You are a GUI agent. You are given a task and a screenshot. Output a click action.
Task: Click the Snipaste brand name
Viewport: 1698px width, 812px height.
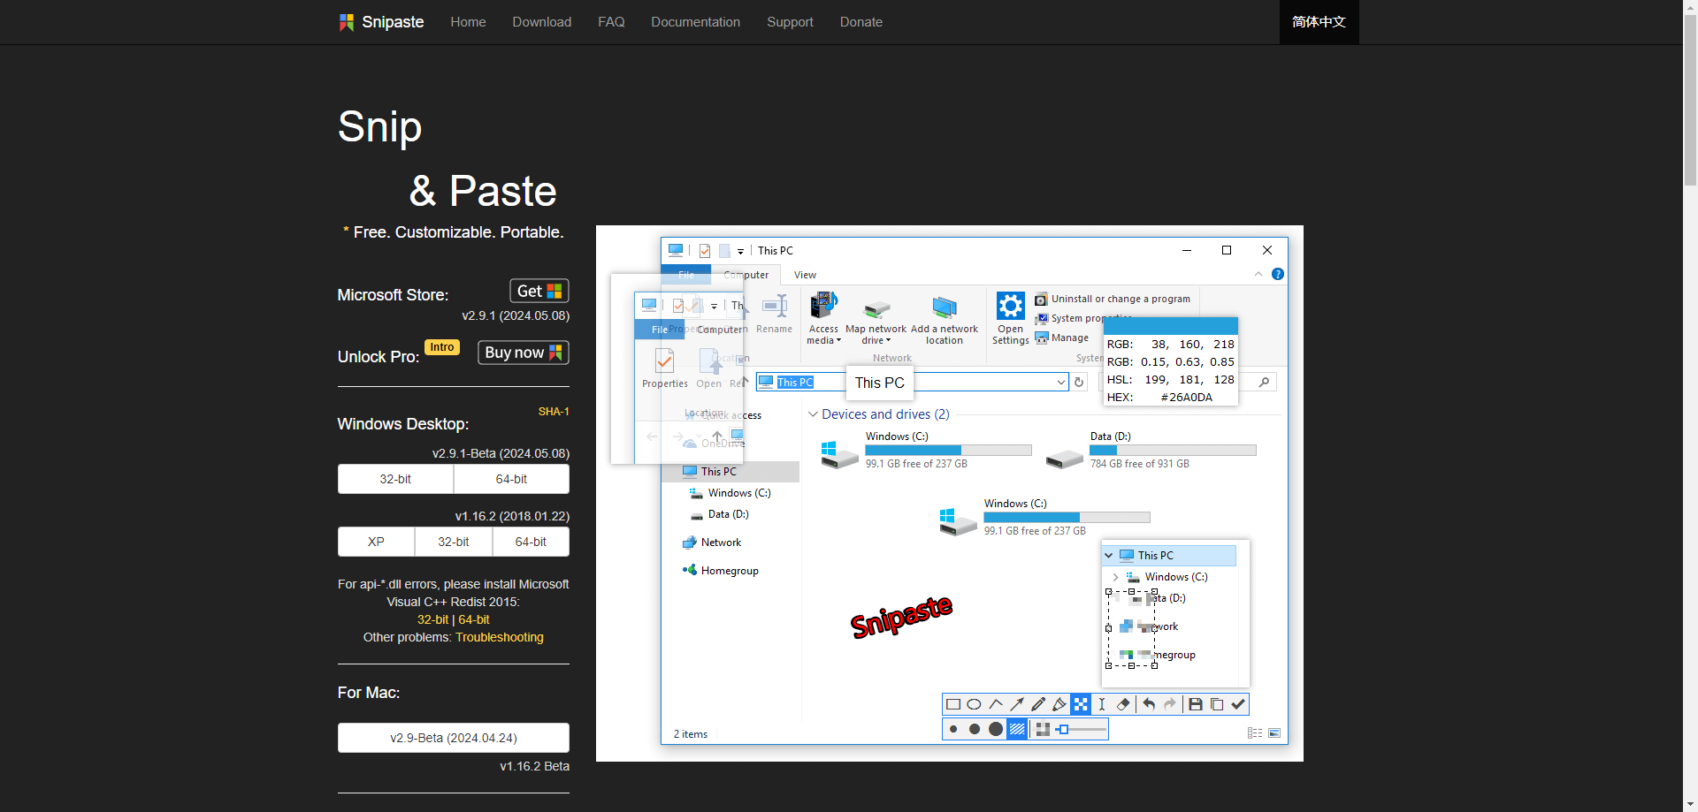[393, 22]
